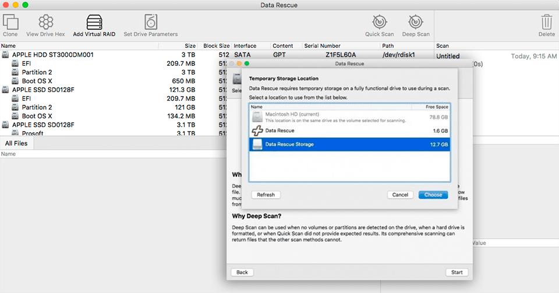Image resolution: width=559 pixels, height=293 pixels.
Task: Open Set Drive Parameters tool
Action: coord(150,22)
